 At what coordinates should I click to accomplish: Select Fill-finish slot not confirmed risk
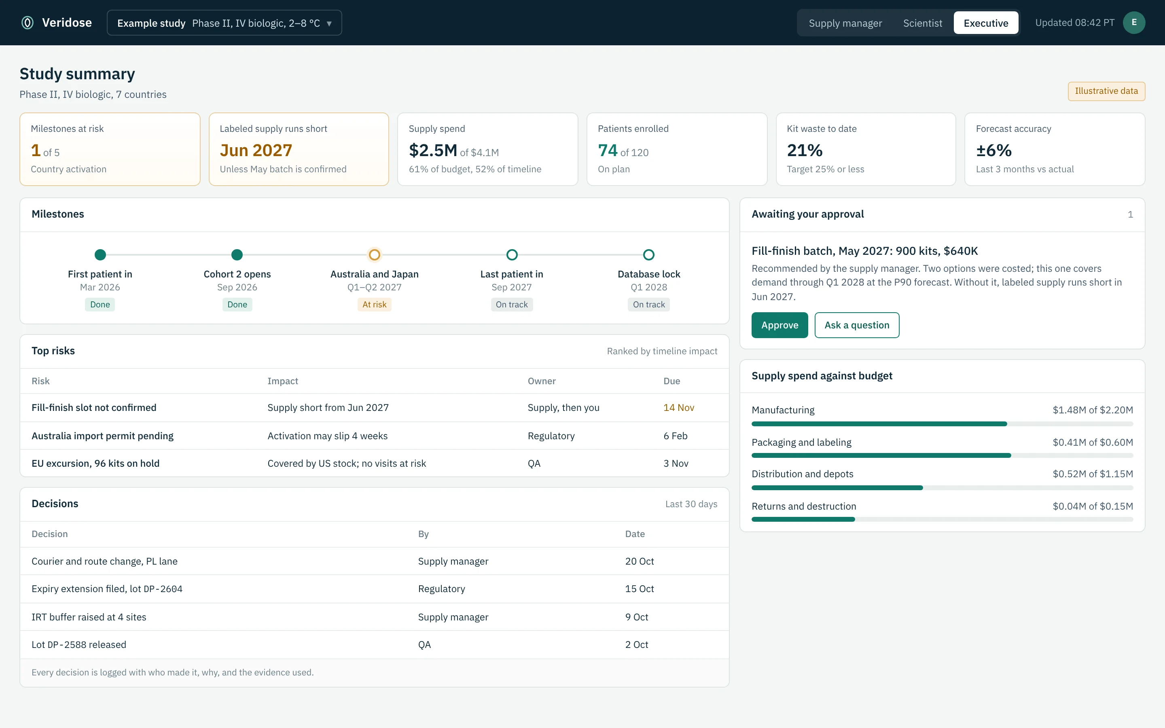pos(374,408)
